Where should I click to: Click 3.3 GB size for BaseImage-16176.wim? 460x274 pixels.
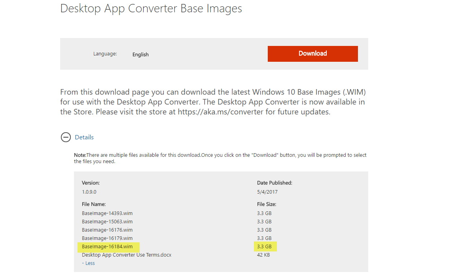(x=264, y=230)
